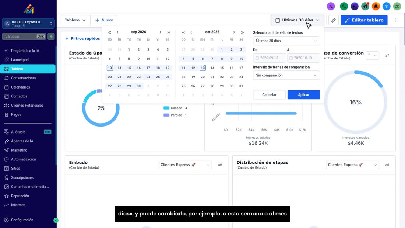Open settings icon of conversion rate widget
The height and width of the screenshot is (228, 405).
(387, 55)
